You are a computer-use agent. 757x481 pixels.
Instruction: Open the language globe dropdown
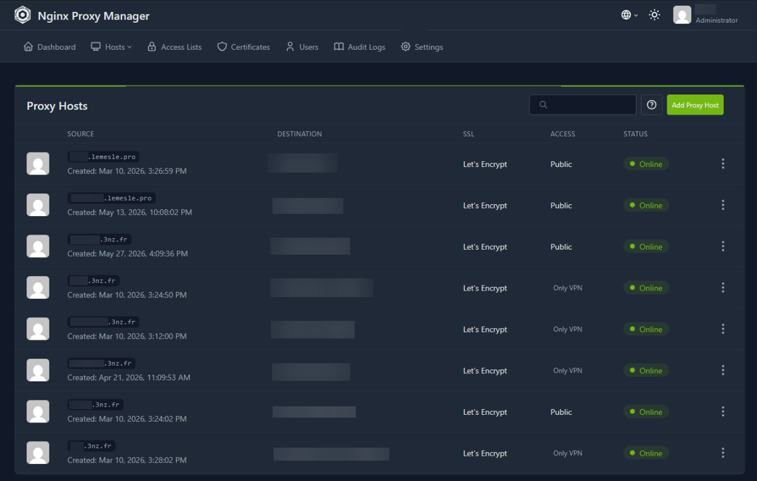[629, 15]
